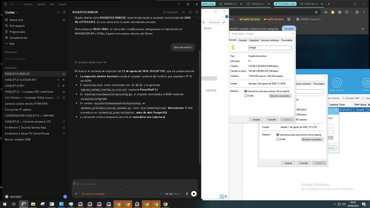Switch to Compartir tab in chatgpt Properties
This screenshot has width=370, height=208.
click(x=243, y=40)
